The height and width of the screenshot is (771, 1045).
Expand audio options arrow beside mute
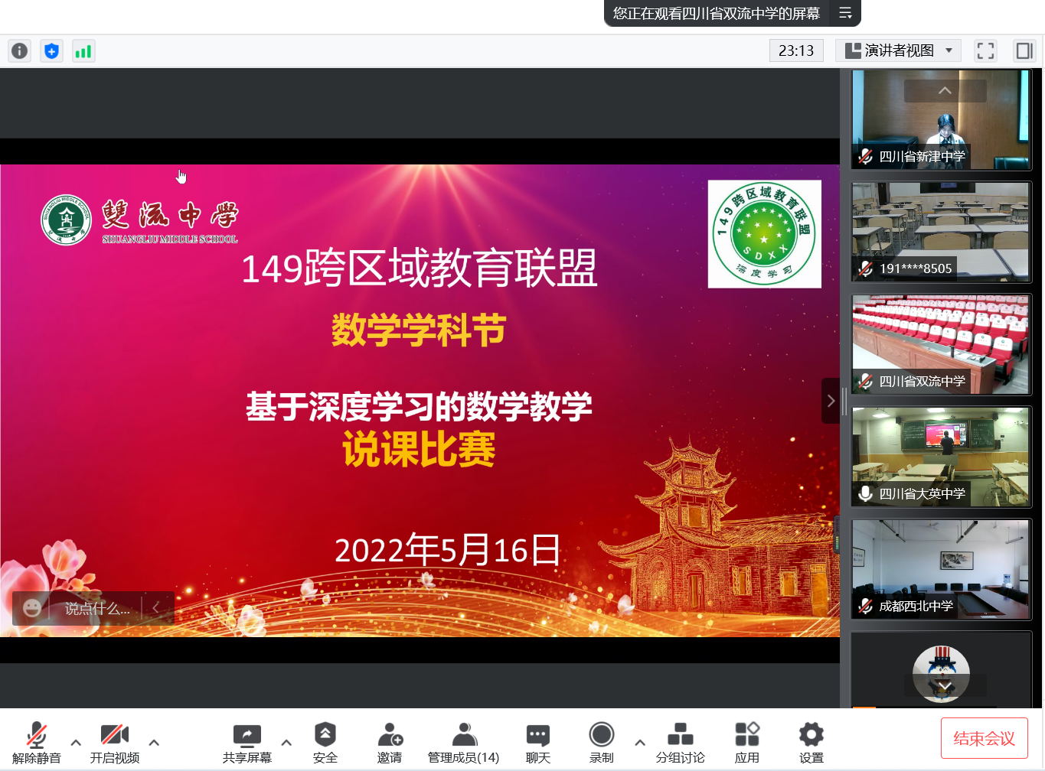pyautogui.click(x=76, y=742)
